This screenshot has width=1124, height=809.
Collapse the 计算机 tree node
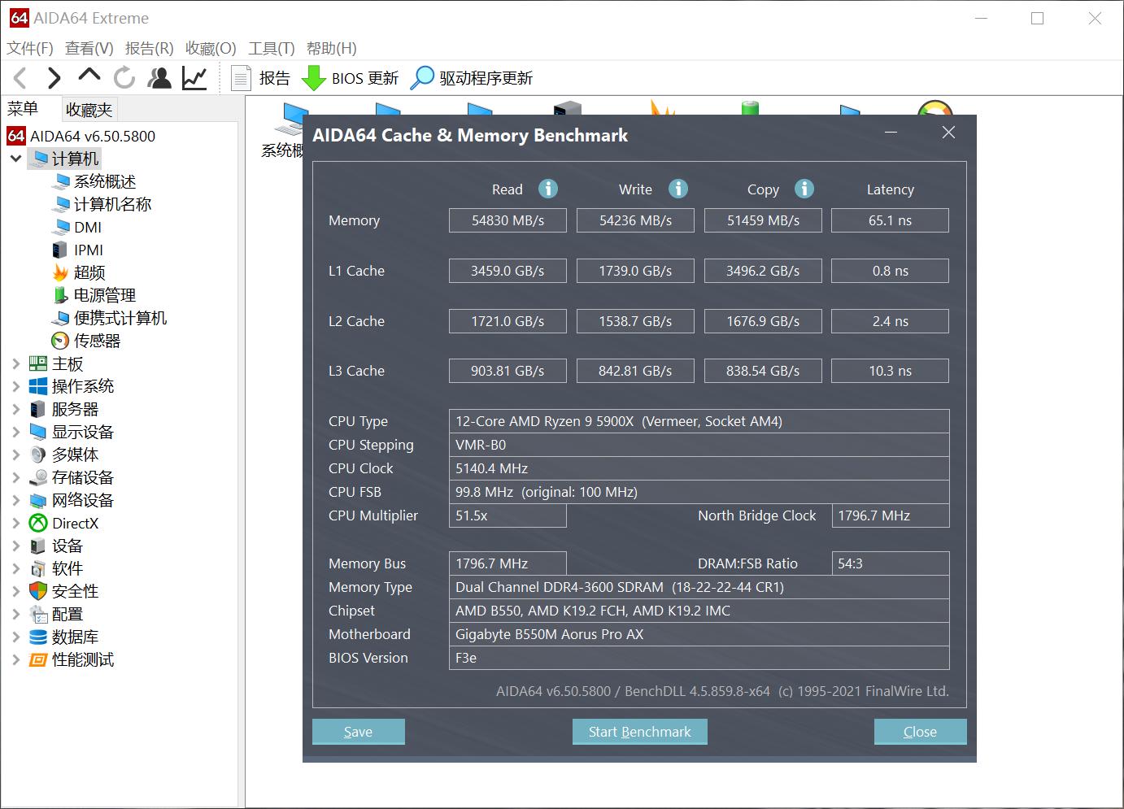click(15, 159)
